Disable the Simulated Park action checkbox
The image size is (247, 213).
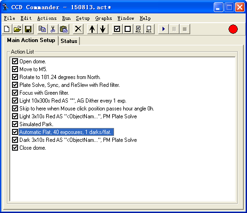(15, 124)
